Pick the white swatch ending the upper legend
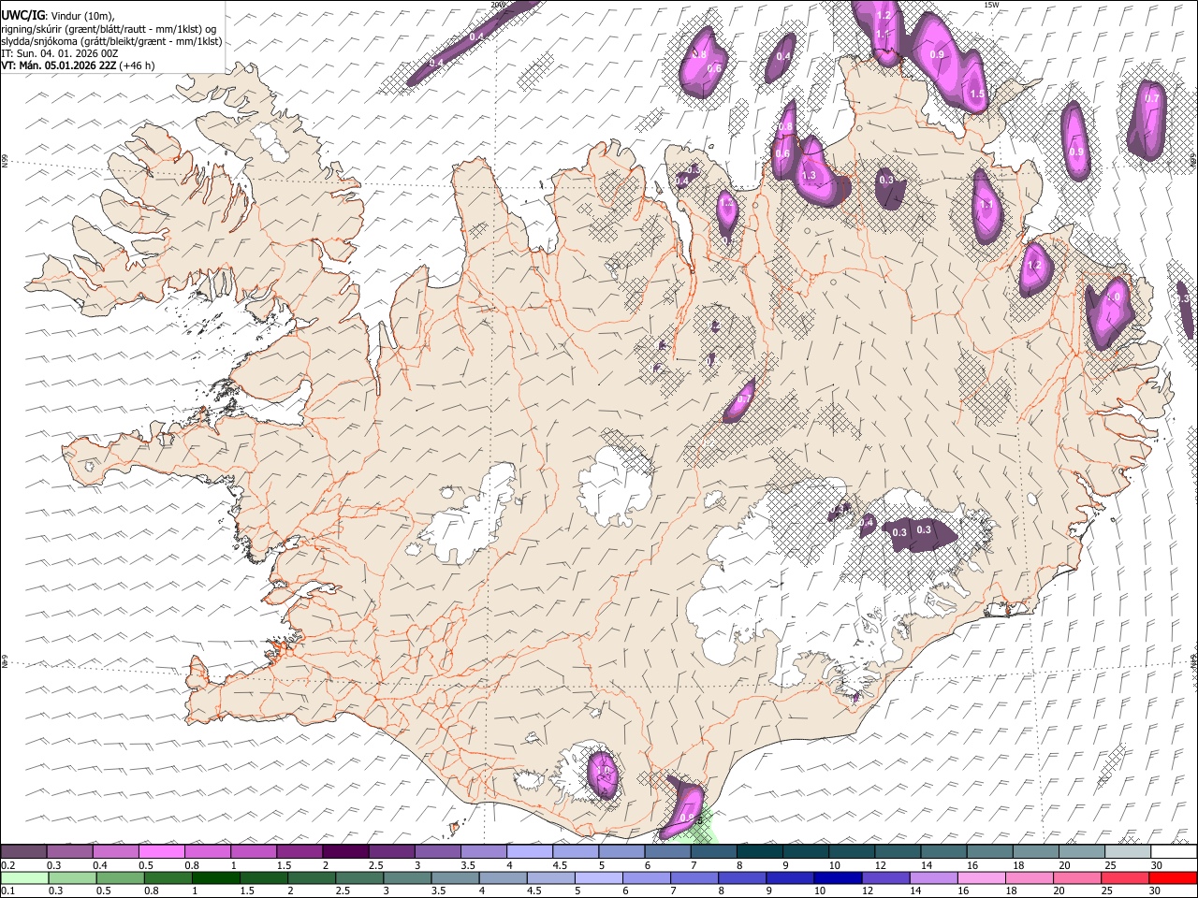Viewport: 1198px width, 898px height. [x=1173, y=851]
